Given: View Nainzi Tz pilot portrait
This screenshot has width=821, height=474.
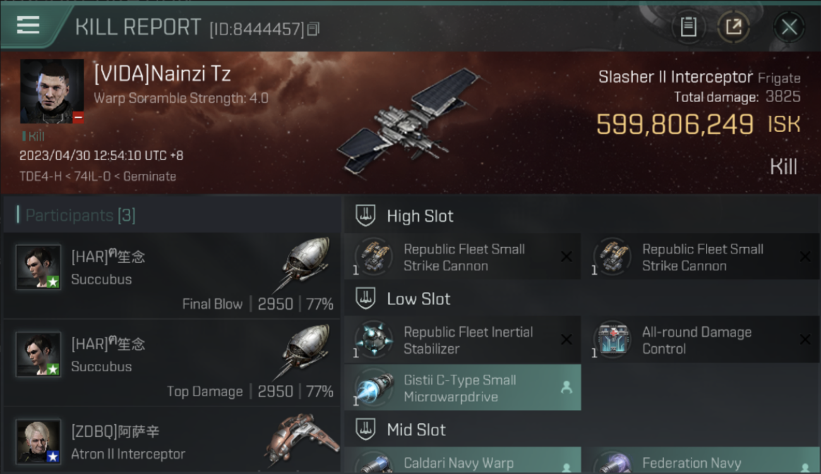Looking at the screenshot, I should (x=52, y=91).
